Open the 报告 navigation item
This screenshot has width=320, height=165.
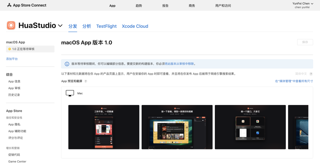[x=165, y=6]
